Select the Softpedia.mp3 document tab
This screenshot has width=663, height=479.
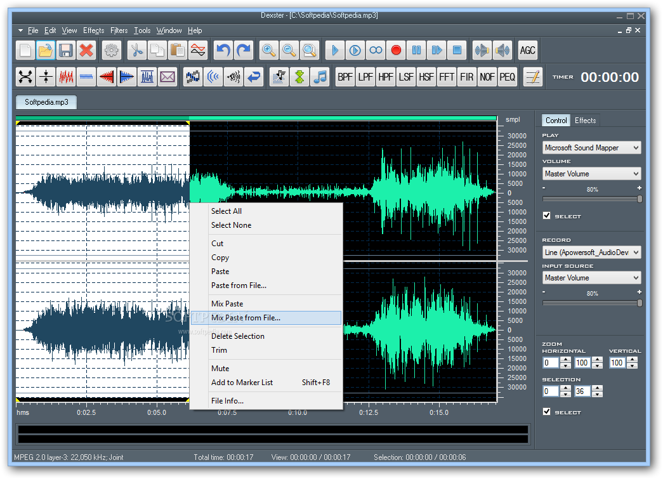(46, 102)
